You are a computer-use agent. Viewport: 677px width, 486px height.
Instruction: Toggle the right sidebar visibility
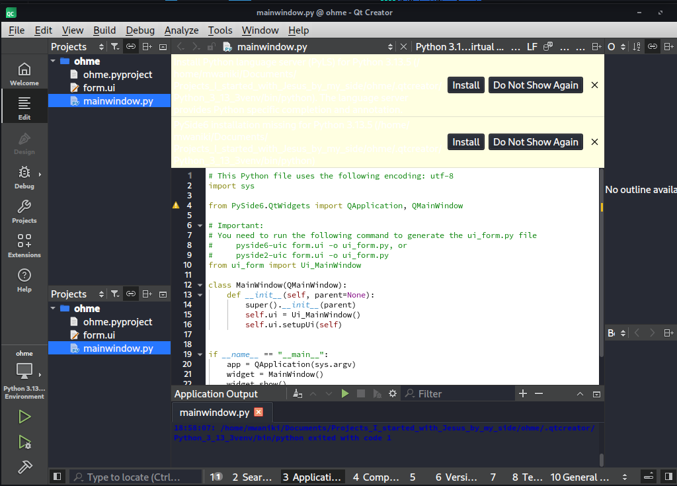click(x=667, y=477)
